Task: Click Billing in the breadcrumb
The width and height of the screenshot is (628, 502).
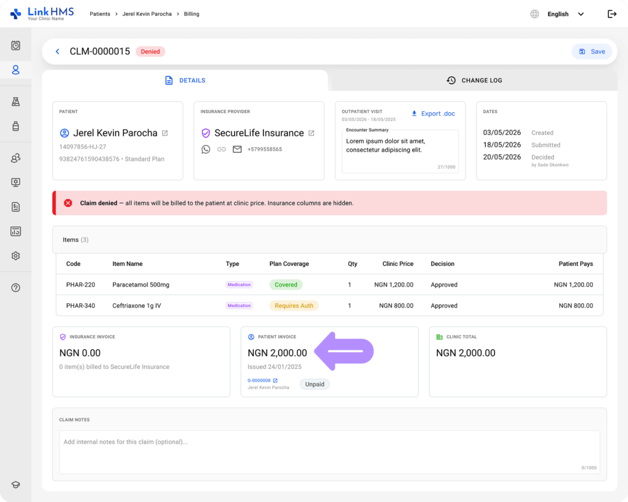Action: (x=191, y=14)
